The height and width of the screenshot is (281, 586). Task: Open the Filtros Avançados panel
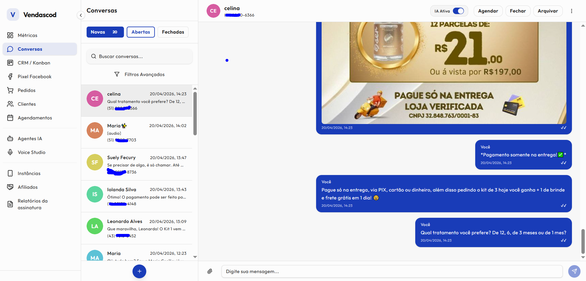coord(139,74)
